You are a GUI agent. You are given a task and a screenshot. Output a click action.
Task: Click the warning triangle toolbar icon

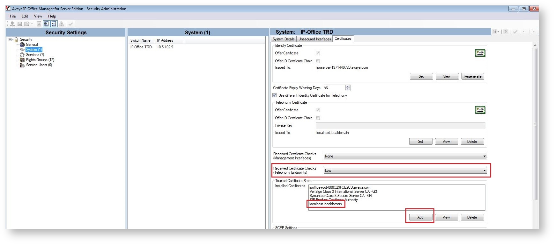click(62, 24)
